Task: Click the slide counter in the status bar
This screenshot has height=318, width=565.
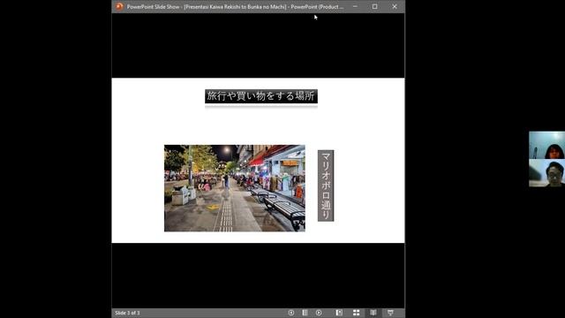Action: point(127,313)
